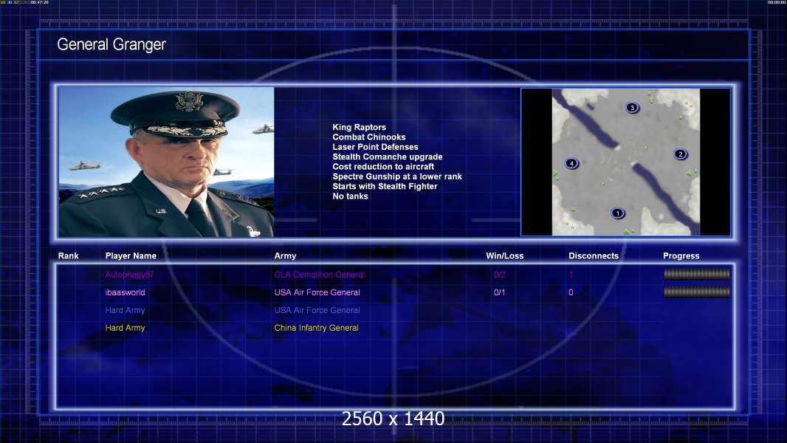Click ibaasworld's 0/1 win/loss value
This screenshot has height=443, width=787.
499,292
